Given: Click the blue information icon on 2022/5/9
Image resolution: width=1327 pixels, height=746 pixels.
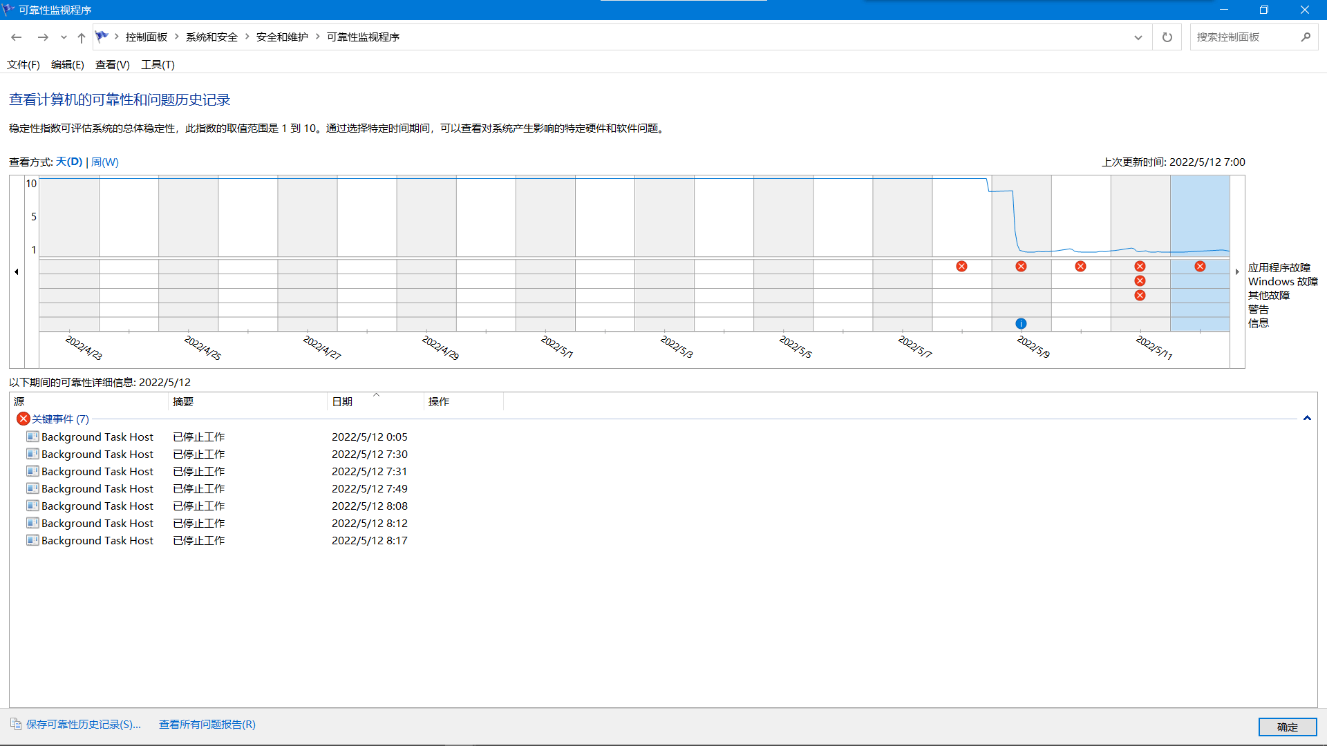Looking at the screenshot, I should [1021, 323].
